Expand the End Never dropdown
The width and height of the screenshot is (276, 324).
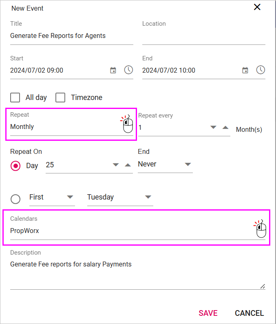[x=165, y=164]
